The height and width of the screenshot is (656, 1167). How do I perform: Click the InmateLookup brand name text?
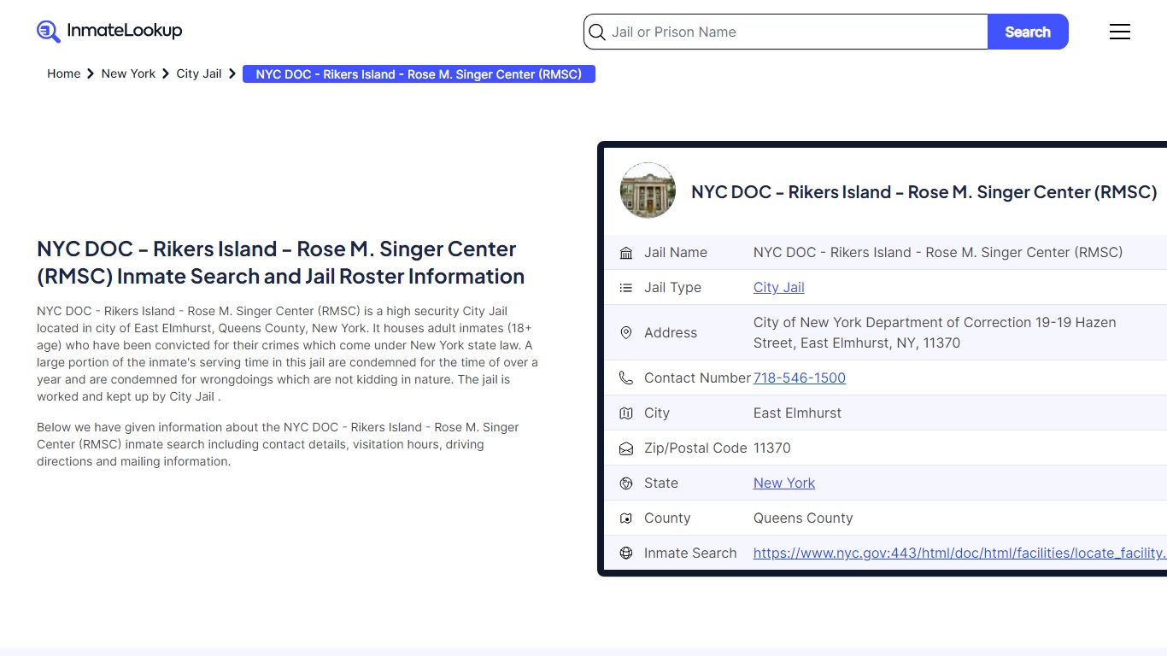click(x=125, y=31)
